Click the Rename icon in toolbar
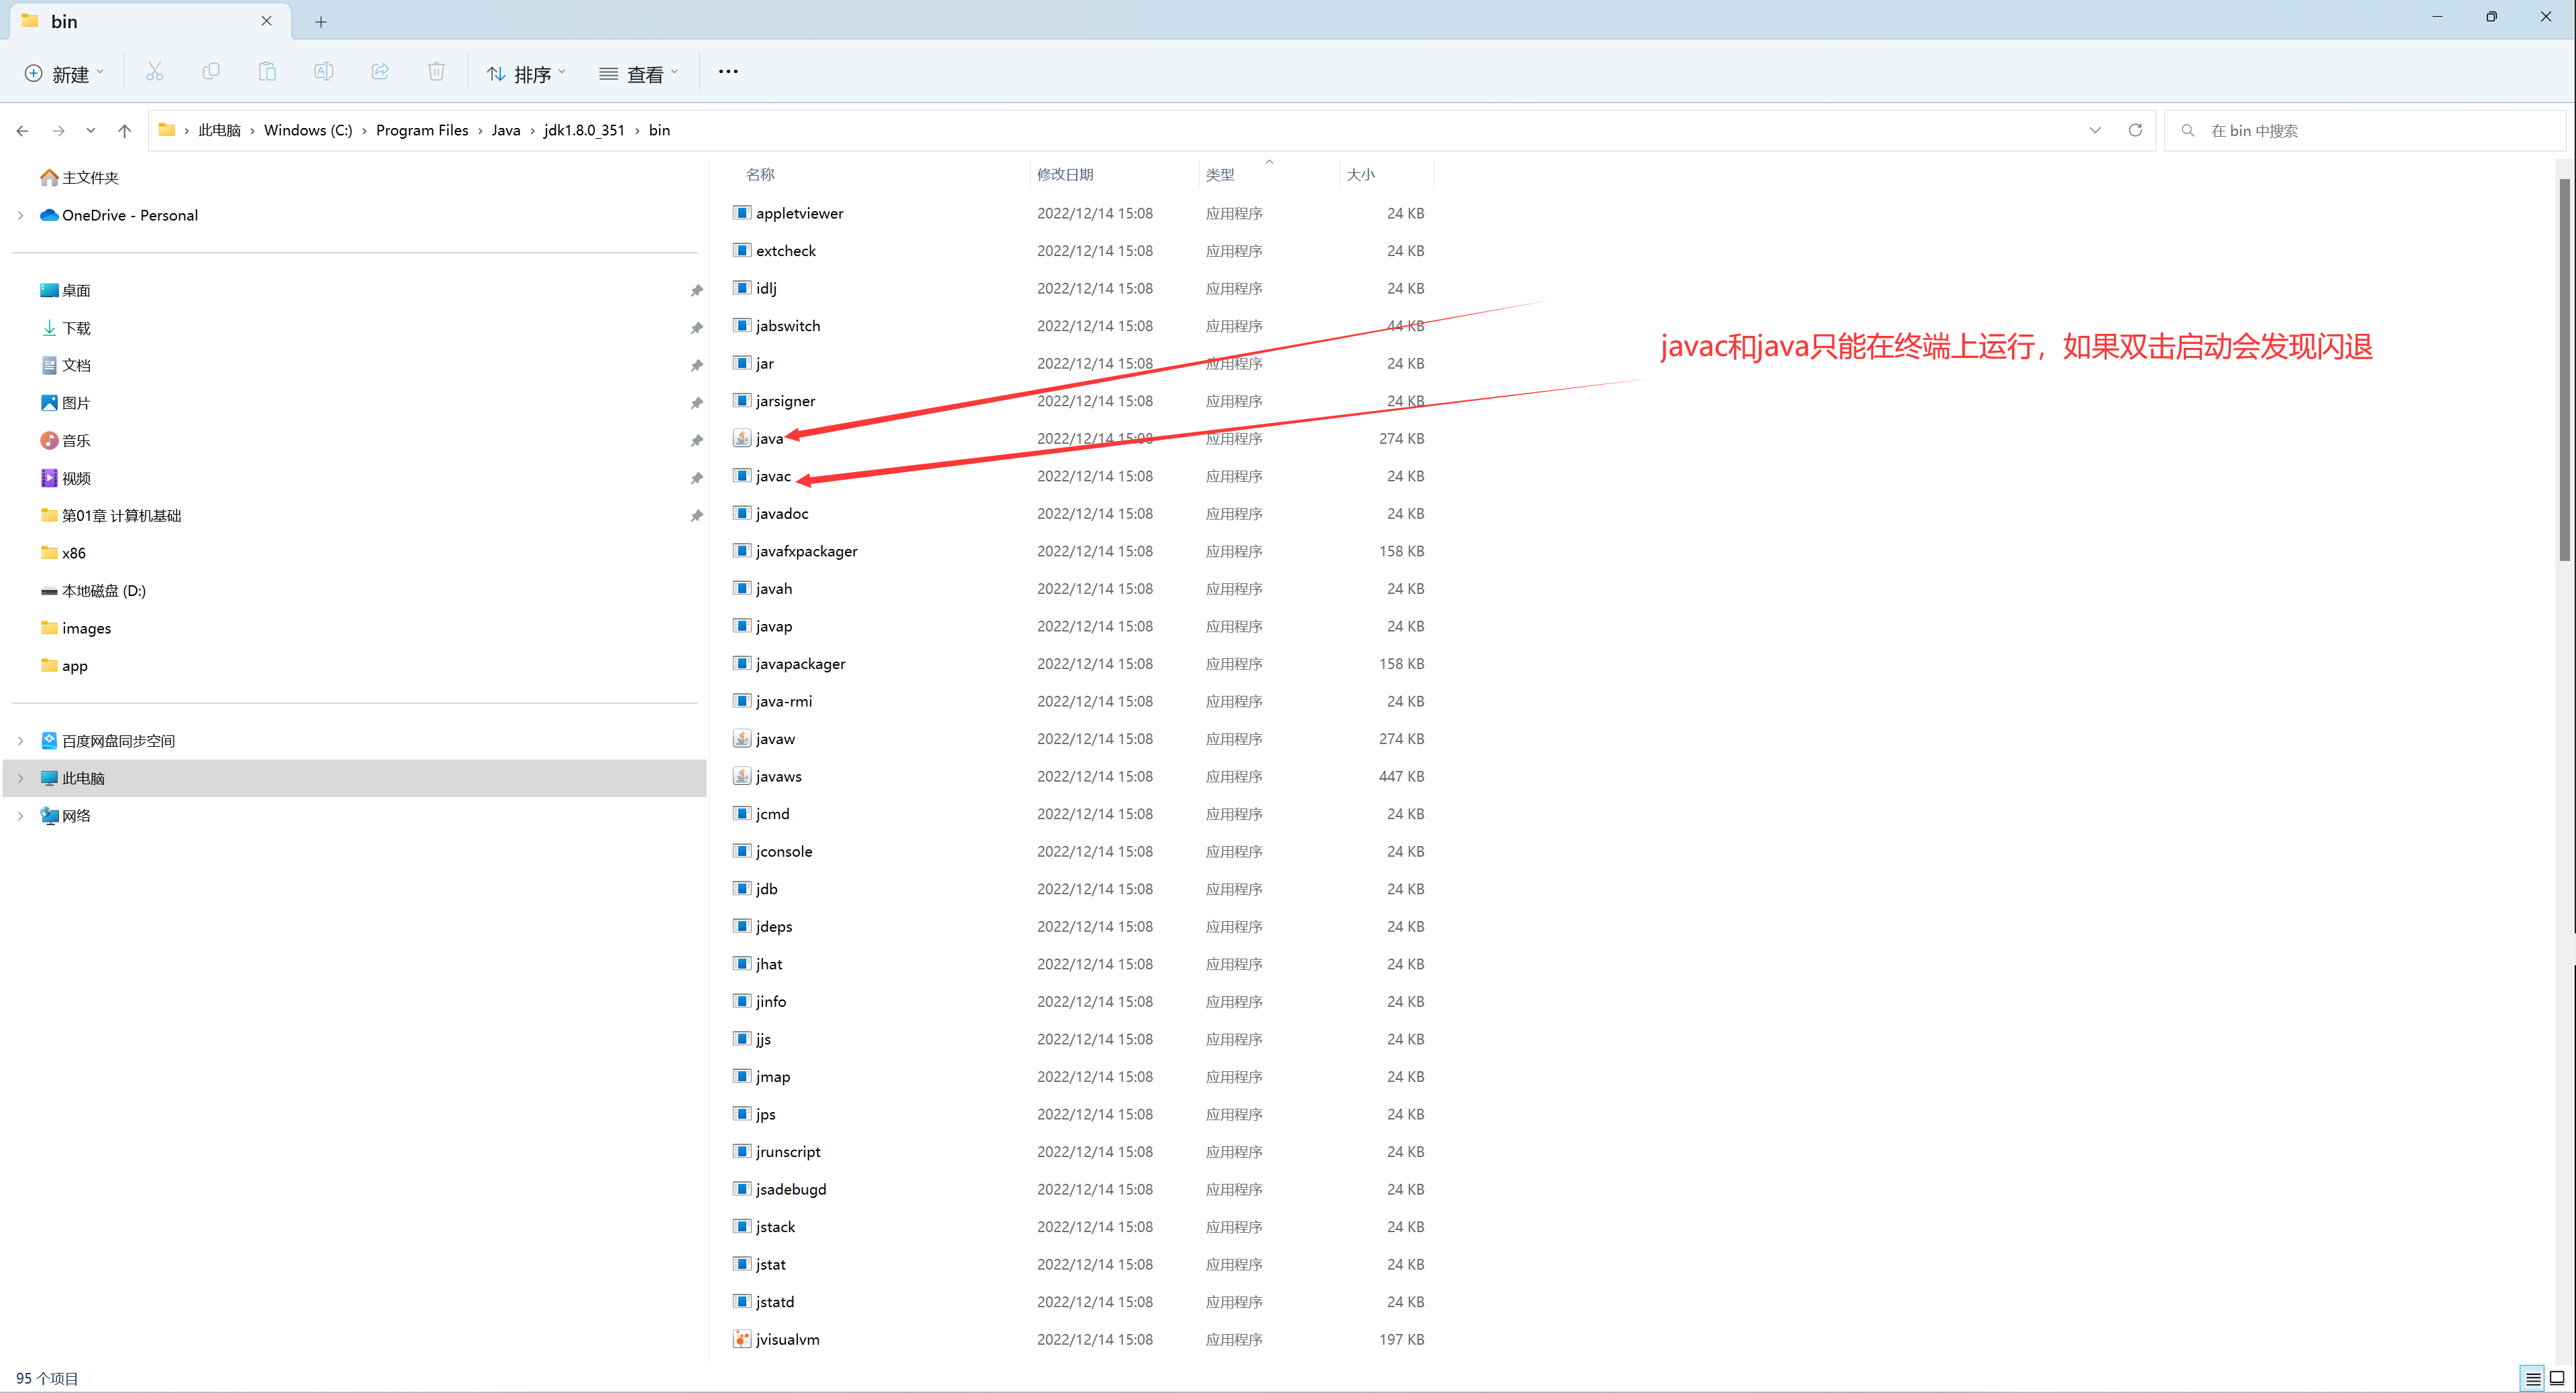 click(x=323, y=72)
